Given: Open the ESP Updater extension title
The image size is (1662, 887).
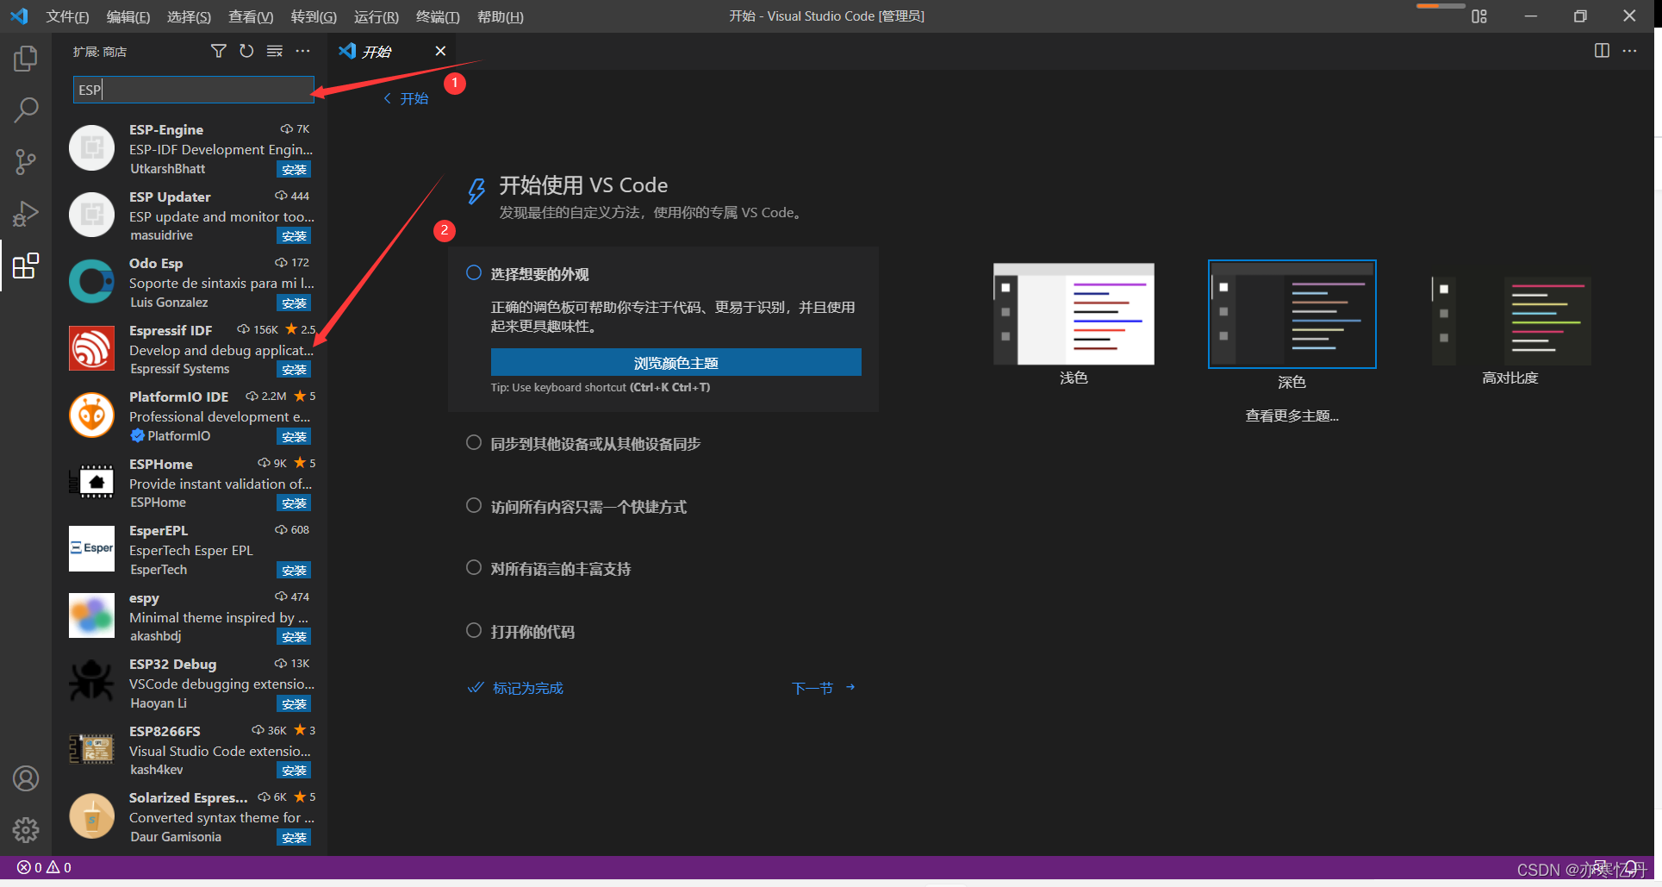Looking at the screenshot, I should point(170,197).
